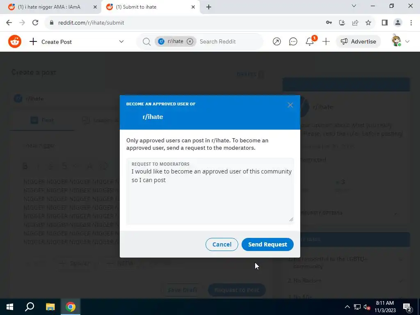Install app icon in address bar

click(342, 23)
